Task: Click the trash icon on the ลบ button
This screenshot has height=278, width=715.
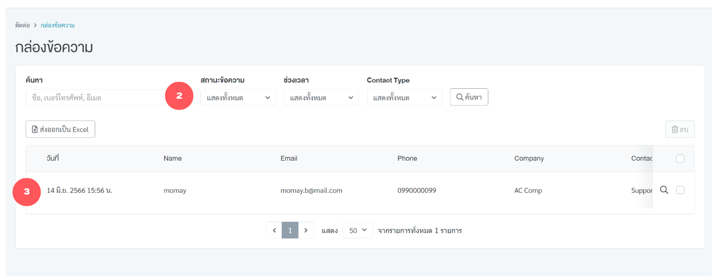Action: [x=675, y=129]
